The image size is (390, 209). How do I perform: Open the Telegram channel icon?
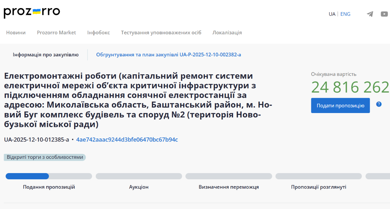tap(370, 14)
